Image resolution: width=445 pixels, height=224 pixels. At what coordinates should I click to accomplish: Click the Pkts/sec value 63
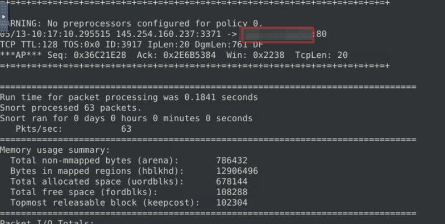coord(126,129)
